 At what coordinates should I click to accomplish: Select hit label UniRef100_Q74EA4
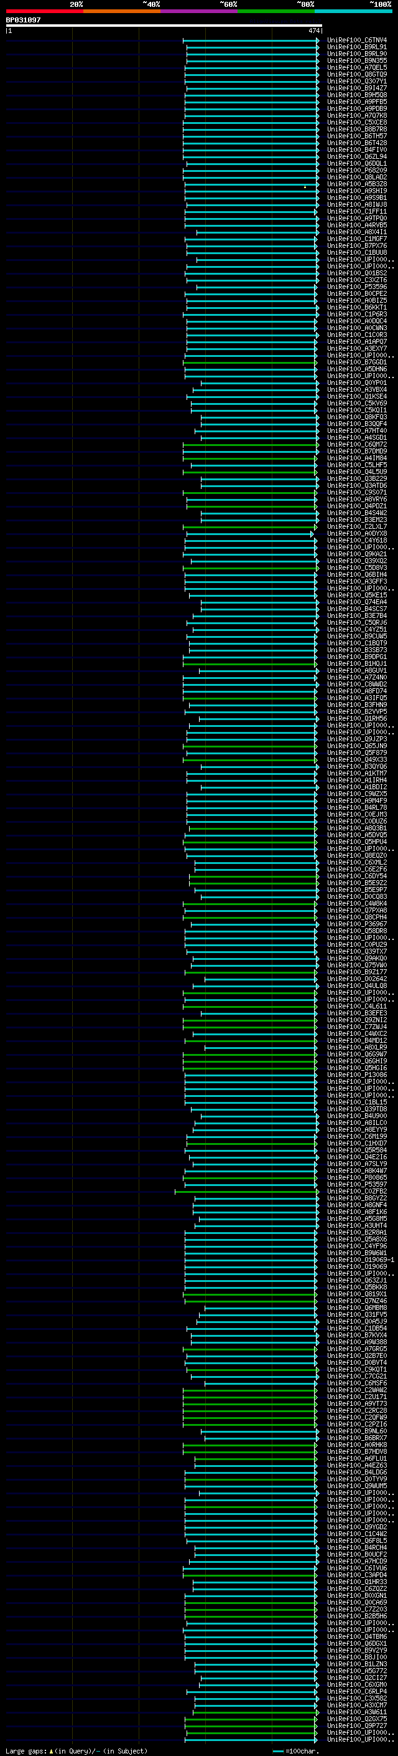coord(357,602)
